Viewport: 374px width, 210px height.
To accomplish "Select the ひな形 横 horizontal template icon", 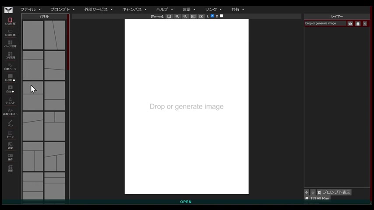I will [10, 33].
